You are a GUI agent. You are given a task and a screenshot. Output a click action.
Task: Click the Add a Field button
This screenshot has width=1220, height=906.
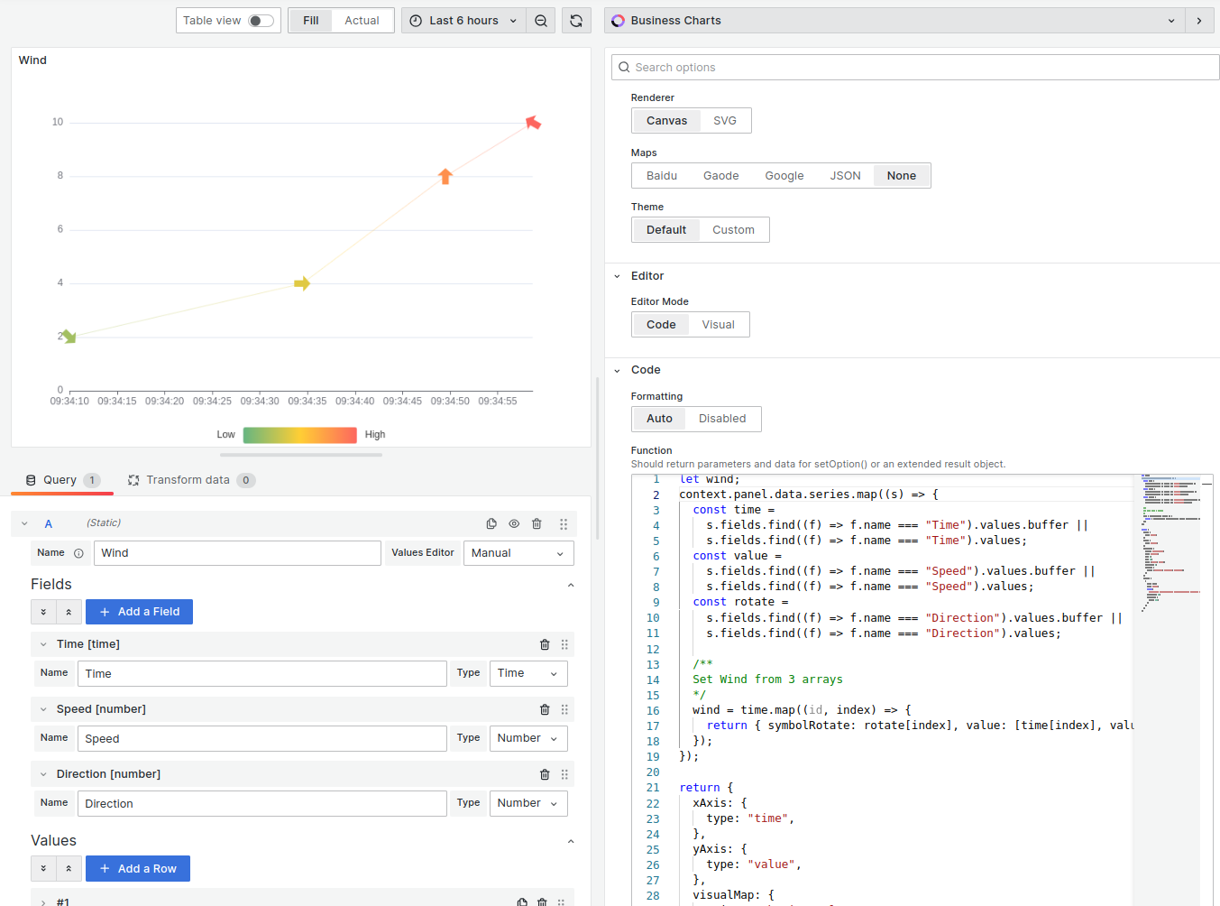pos(139,611)
